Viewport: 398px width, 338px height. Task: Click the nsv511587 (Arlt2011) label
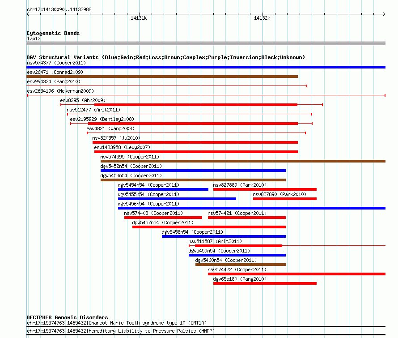pyautogui.click(x=215, y=241)
